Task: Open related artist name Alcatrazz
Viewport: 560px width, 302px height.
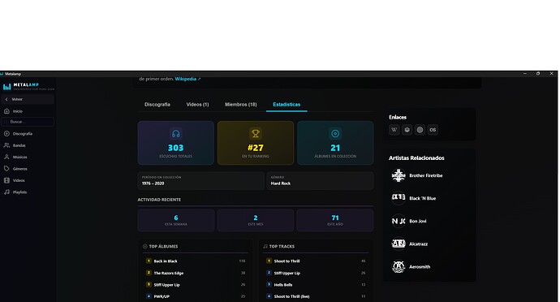Action: coord(419,244)
